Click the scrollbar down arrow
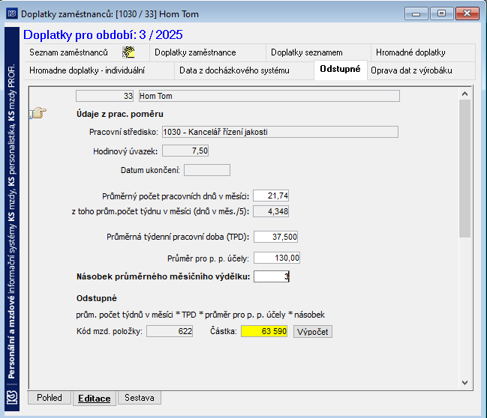 click(x=464, y=383)
